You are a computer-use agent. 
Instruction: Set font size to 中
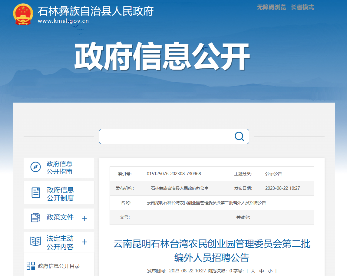point(262,271)
